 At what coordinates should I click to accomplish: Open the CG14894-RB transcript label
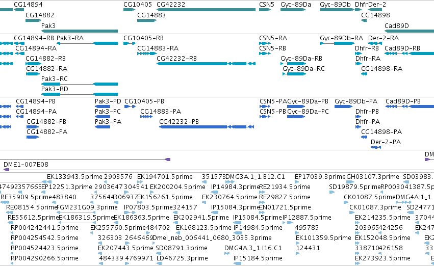coord(34,38)
